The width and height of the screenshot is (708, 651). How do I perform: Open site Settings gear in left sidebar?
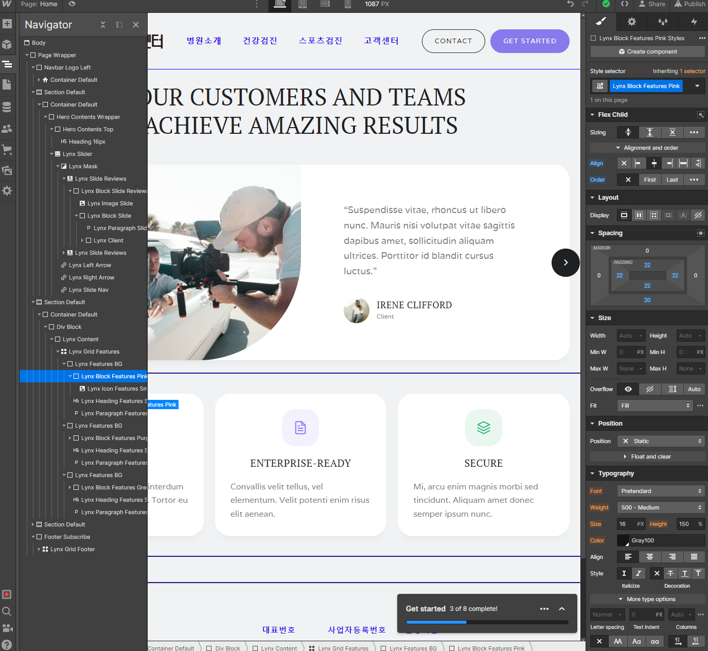point(7,190)
